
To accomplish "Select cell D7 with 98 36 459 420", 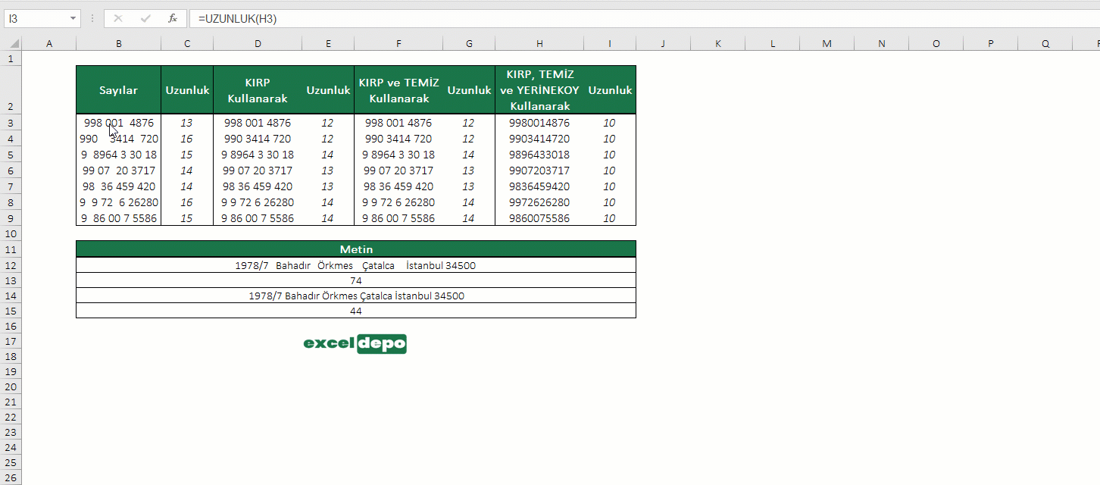I will point(258,186).
